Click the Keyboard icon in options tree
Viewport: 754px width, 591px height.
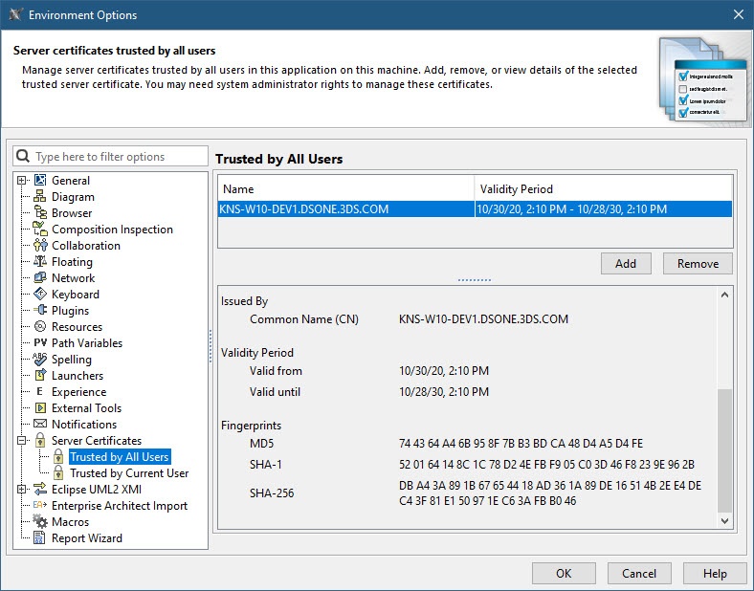point(40,295)
